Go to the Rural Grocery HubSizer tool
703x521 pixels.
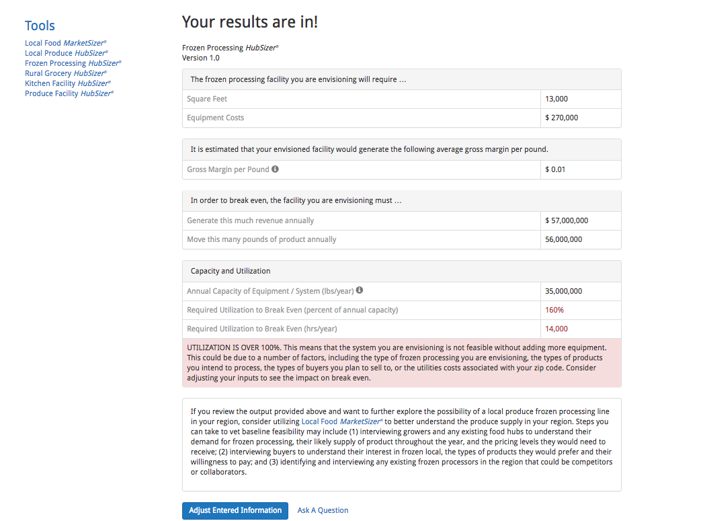(x=66, y=73)
